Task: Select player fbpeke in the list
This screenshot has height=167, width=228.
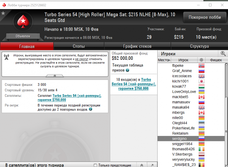Action: point(191,65)
